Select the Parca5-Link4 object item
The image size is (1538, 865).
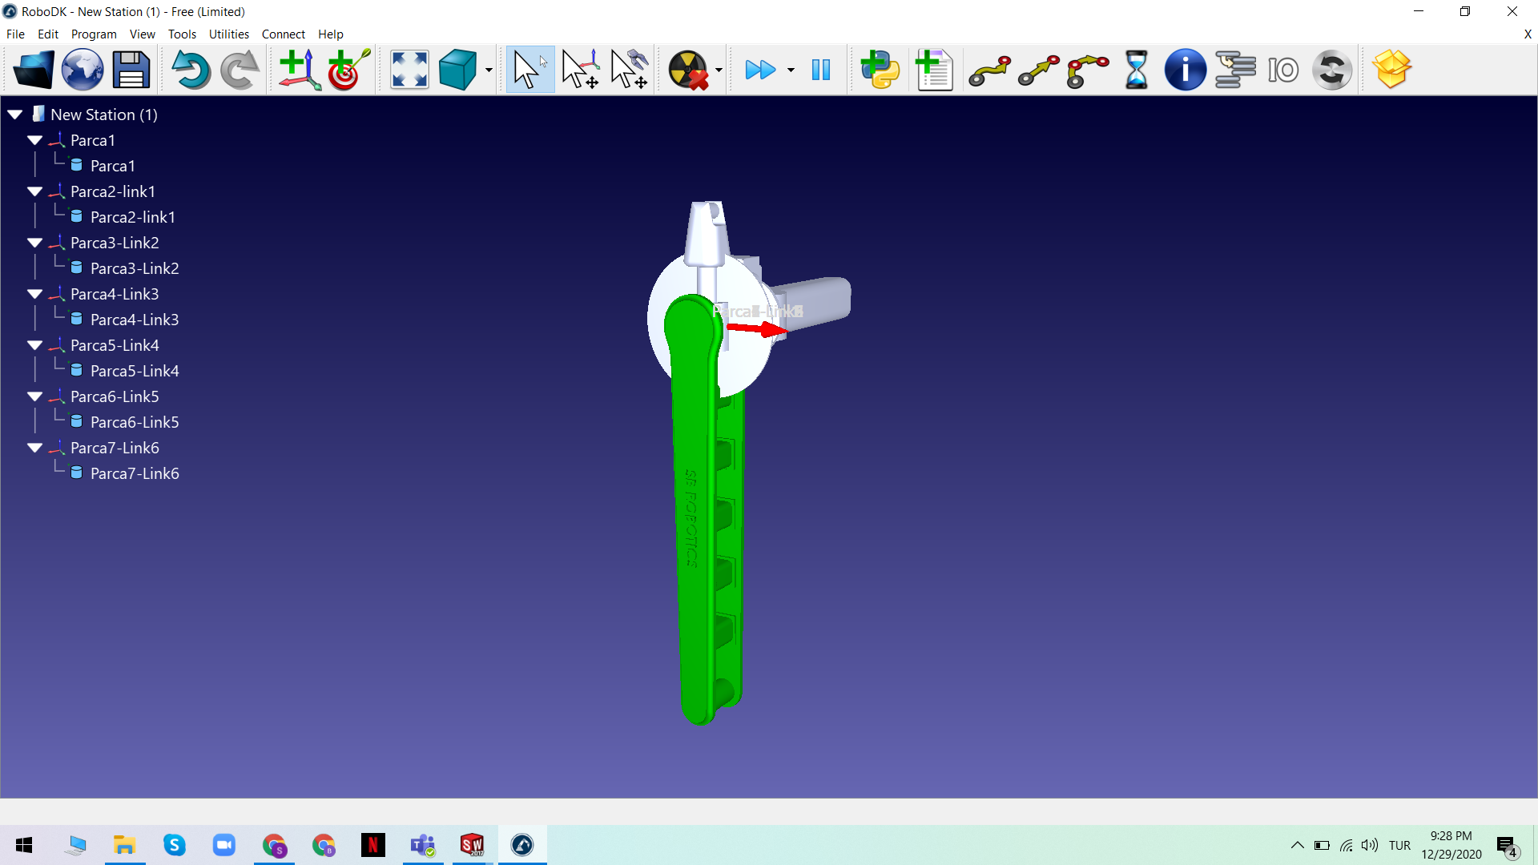(x=135, y=371)
